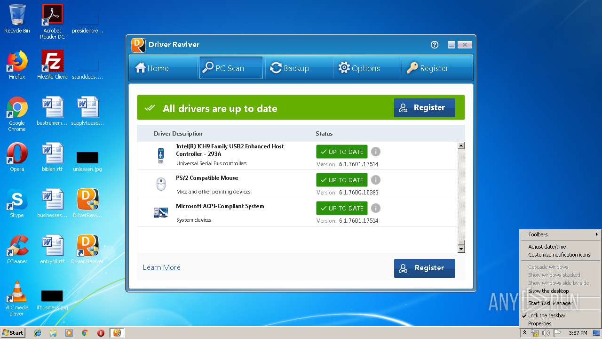
Task: Open the Options tab
Action: [x=359, y=68]
